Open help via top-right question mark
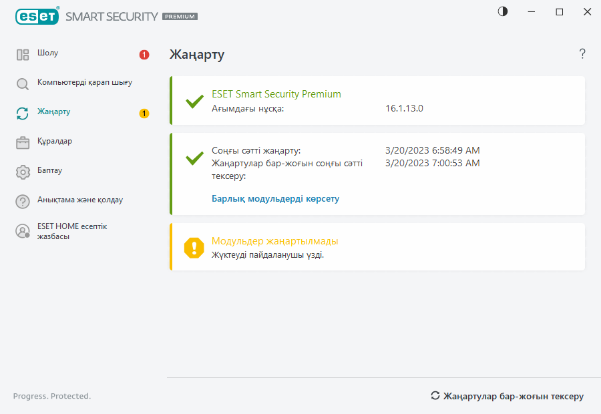This screenshot has width=601, height=414. coord(582,54)
